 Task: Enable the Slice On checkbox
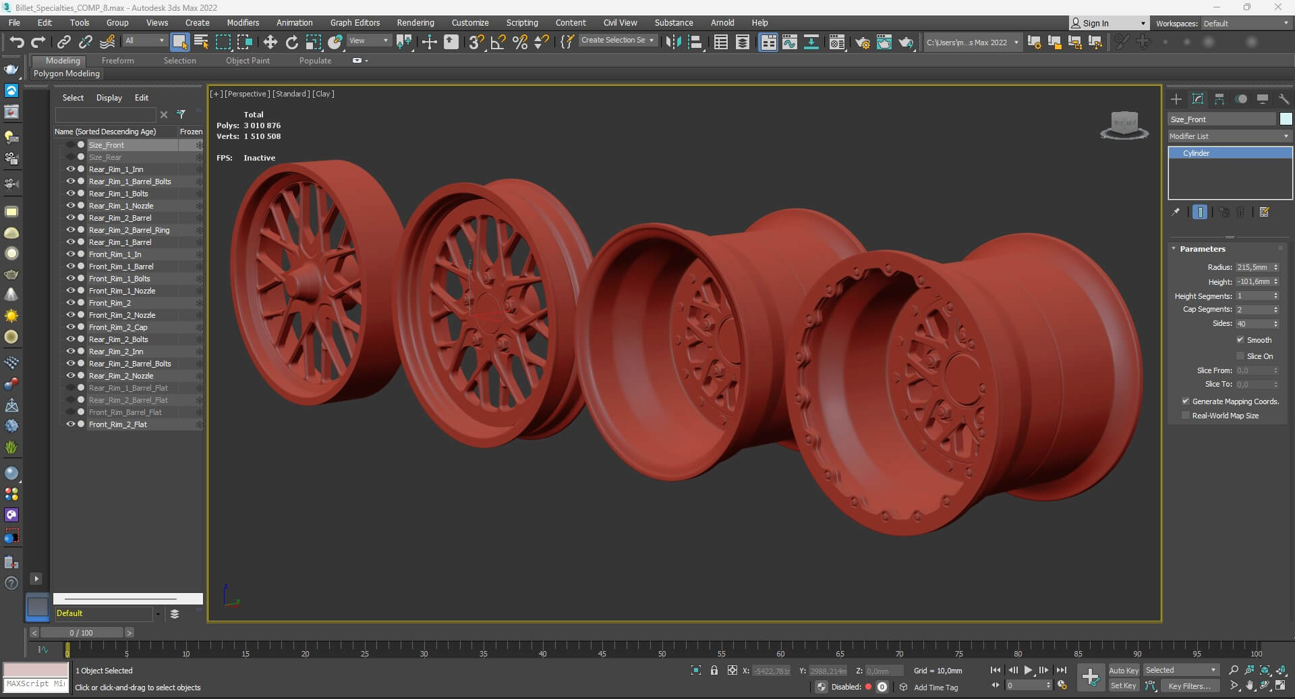(1240, 356)
